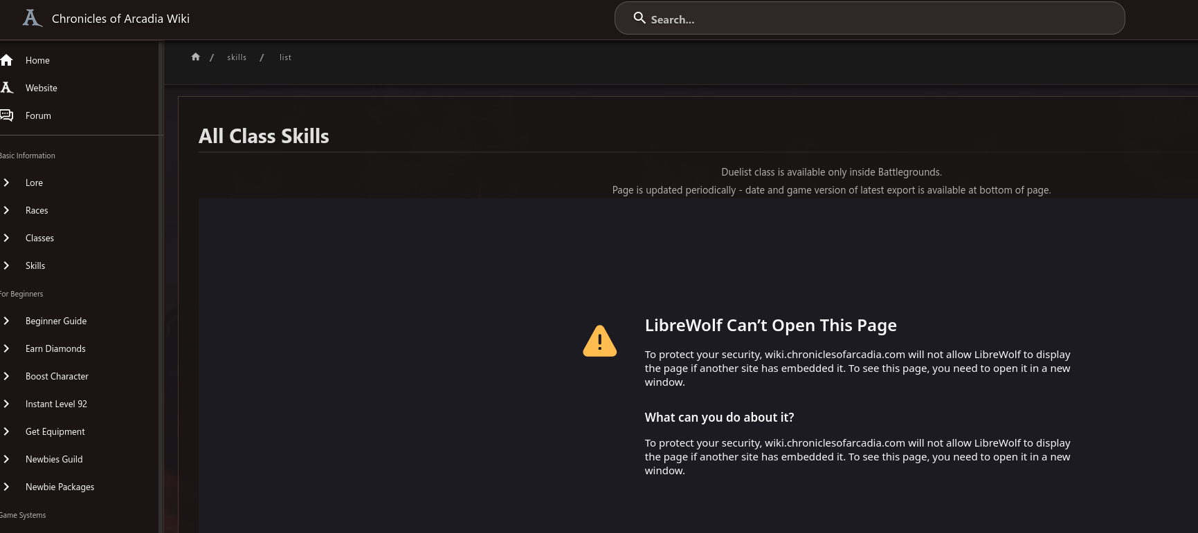Screen dimensions: 1198x533
Task: Expand the Skills chevron
Action: tap(6, 265)
